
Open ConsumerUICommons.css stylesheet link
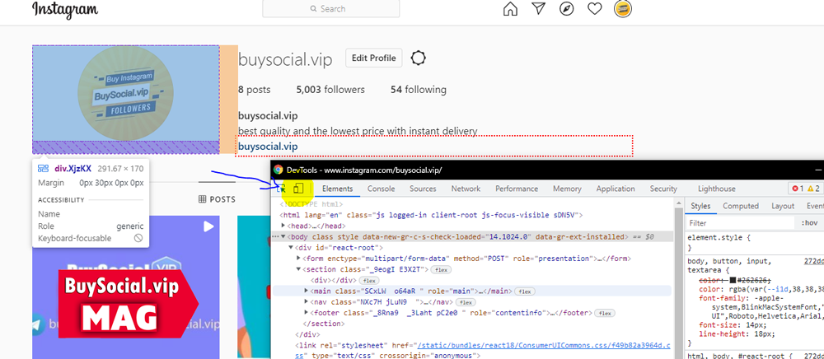[544, 345]
